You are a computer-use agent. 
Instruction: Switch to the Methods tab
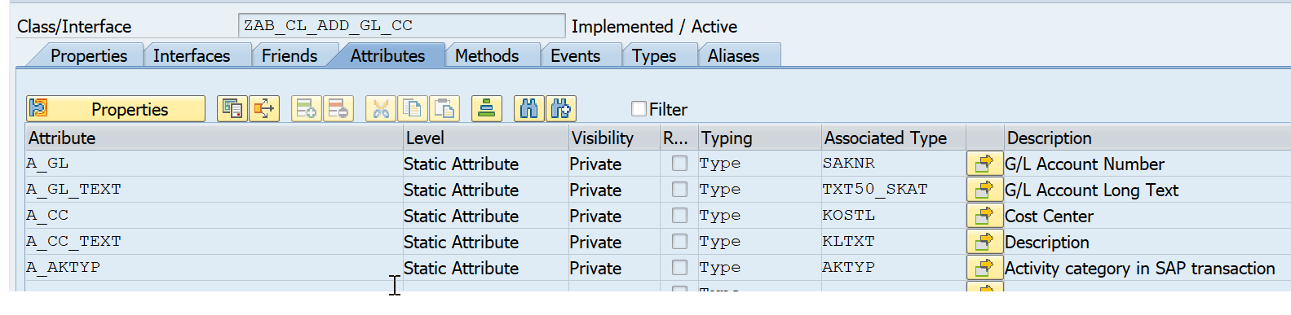pyautogui.click(x=487, y=55)
